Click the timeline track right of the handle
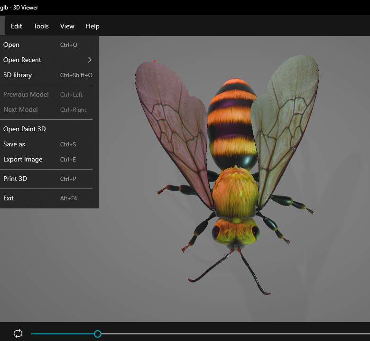 pyautogui.click(x=228, y=334)
